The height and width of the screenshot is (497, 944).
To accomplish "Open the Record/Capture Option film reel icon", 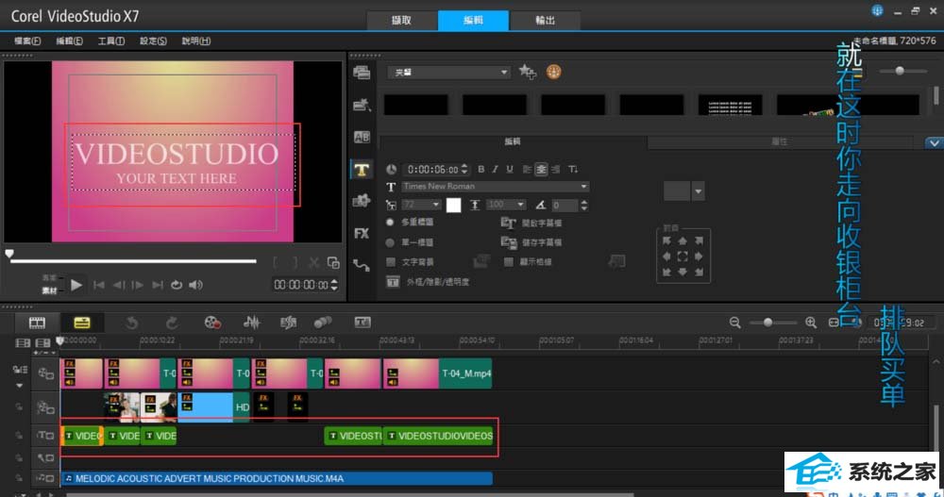I will (212, 323).
